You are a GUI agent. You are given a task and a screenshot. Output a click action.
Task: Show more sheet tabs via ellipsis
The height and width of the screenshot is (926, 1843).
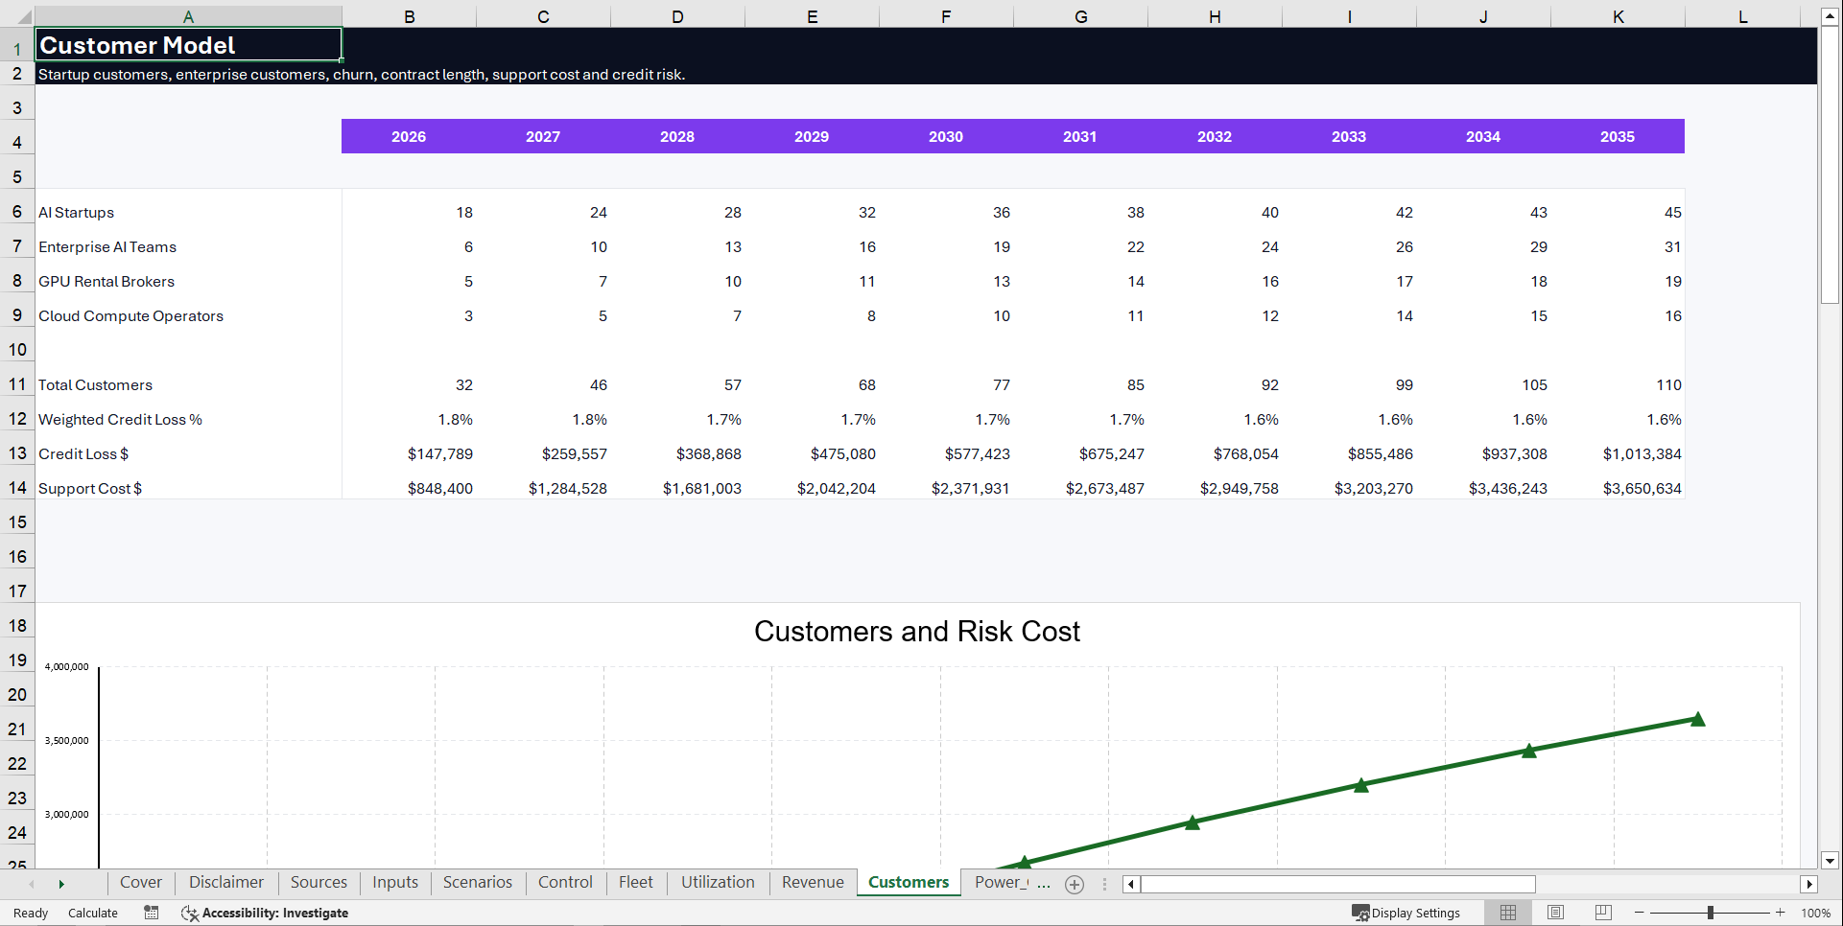click(x=1044, y=884)
